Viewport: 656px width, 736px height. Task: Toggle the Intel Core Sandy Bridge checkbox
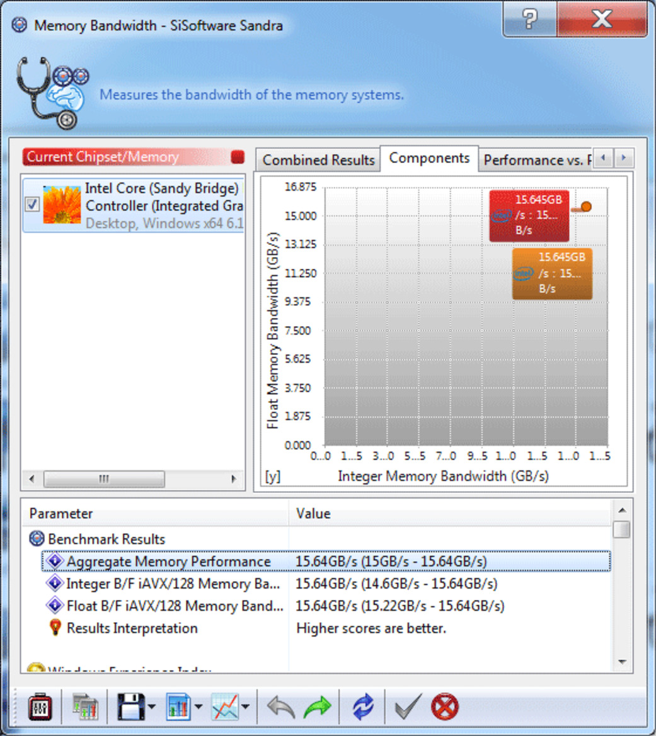tap(32, 204)
